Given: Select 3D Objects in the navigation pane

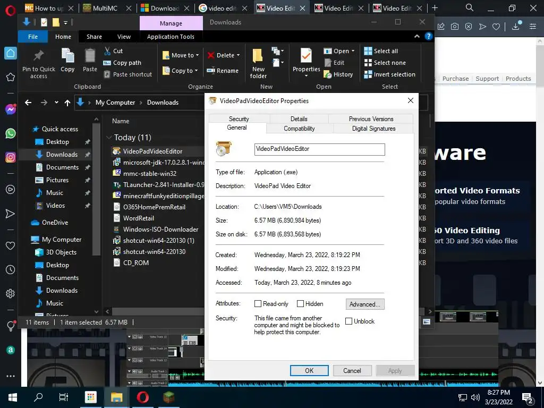Looking at the screenshot, I should pos(56,252).
